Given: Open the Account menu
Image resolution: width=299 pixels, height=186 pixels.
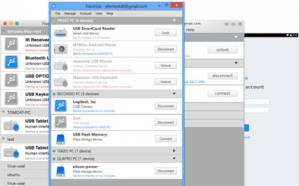Looking at the screenshot, I should (86, 14).
